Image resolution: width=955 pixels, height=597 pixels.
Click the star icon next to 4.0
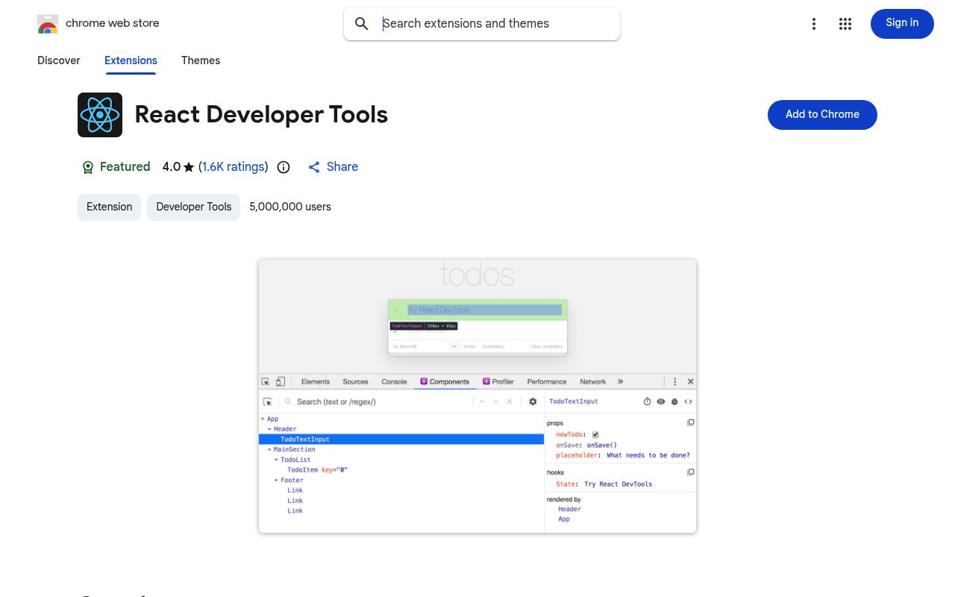tap(189, 167)
